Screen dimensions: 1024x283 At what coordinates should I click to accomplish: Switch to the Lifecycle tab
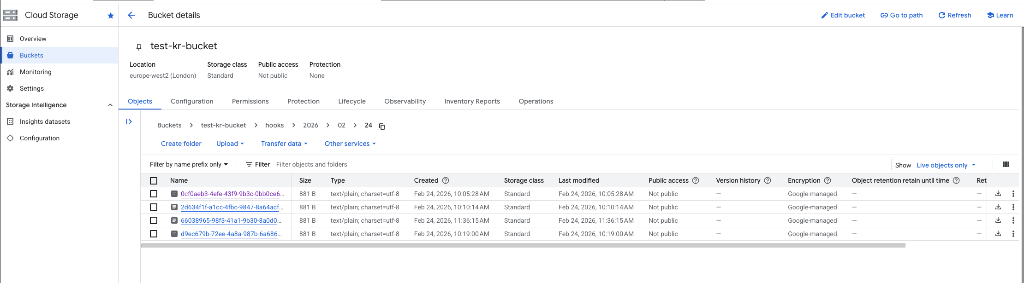[352, 101]
